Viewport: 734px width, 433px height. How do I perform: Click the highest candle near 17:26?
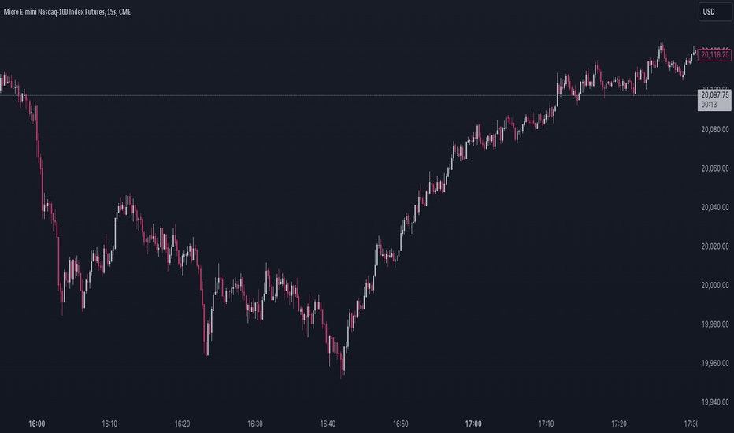(662, 49)
